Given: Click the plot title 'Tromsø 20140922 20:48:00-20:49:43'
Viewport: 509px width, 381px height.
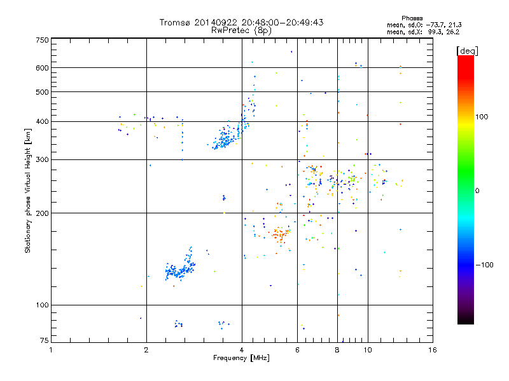Looking at the screenshot, I should point(241,22).
